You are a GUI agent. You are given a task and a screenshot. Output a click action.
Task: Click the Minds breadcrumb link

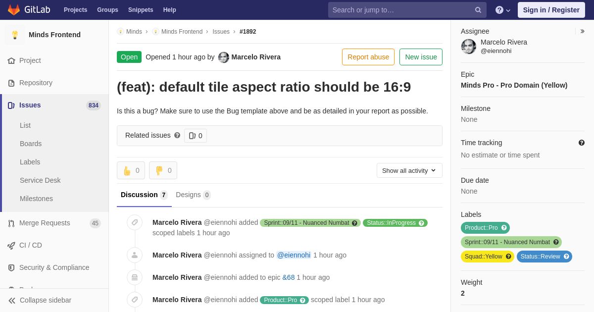134,32
